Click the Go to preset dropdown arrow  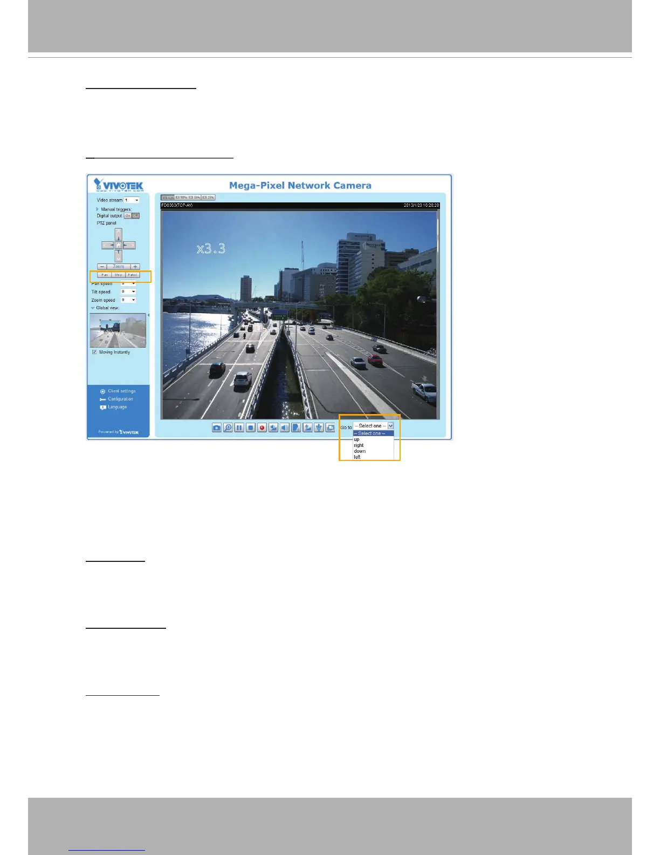point(390,426)
